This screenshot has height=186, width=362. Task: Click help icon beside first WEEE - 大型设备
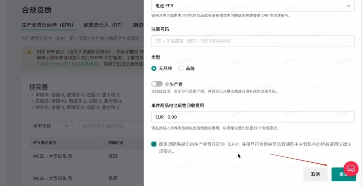point(70,156)
